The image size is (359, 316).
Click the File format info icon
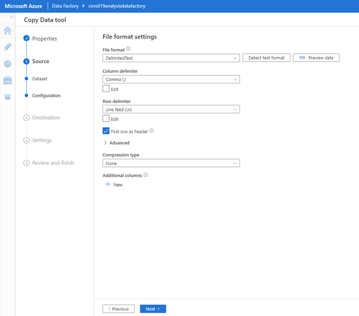128,48
